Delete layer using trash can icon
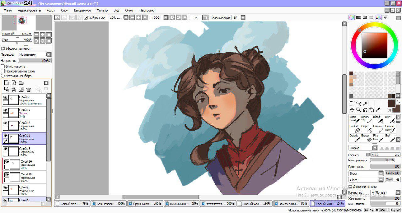The height and width of the screenshot is (213, 402). (29, 89)
